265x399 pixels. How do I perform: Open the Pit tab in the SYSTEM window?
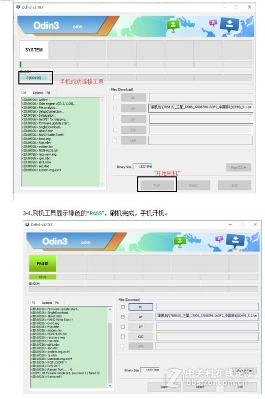[48, 93]
